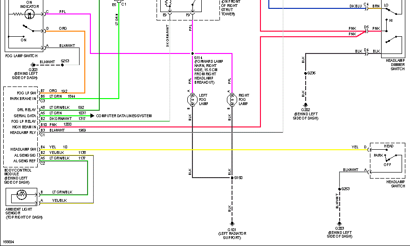This screenshot has height=246, width=410.
Task: Click circuit number 1317
Action: pos(82,119)
